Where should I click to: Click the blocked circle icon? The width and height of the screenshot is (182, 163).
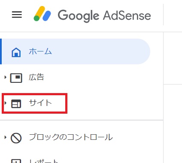(16, 138)
